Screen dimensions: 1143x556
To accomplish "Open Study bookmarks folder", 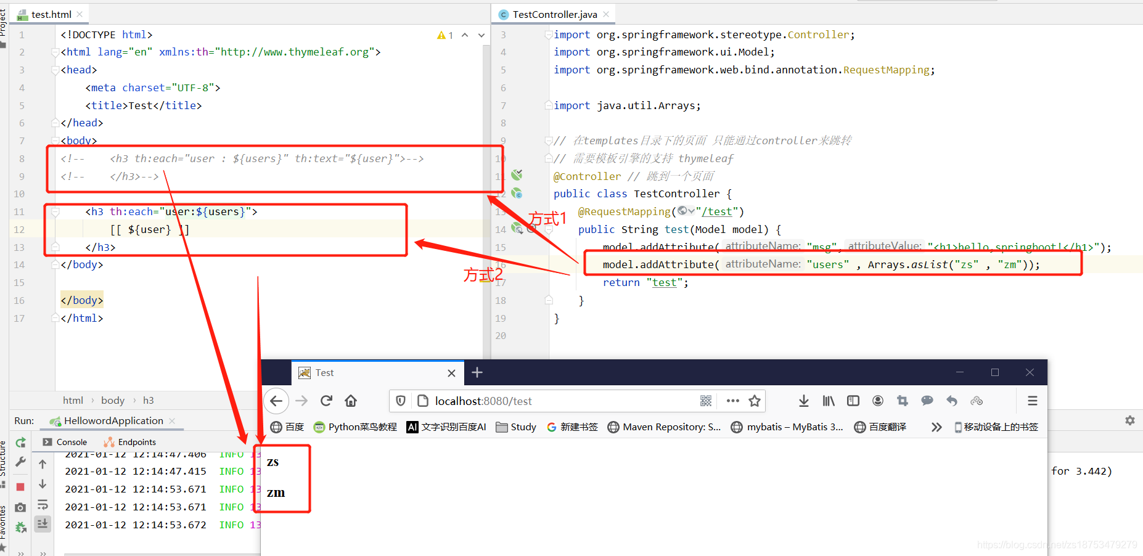I will [x=516, y=427].
